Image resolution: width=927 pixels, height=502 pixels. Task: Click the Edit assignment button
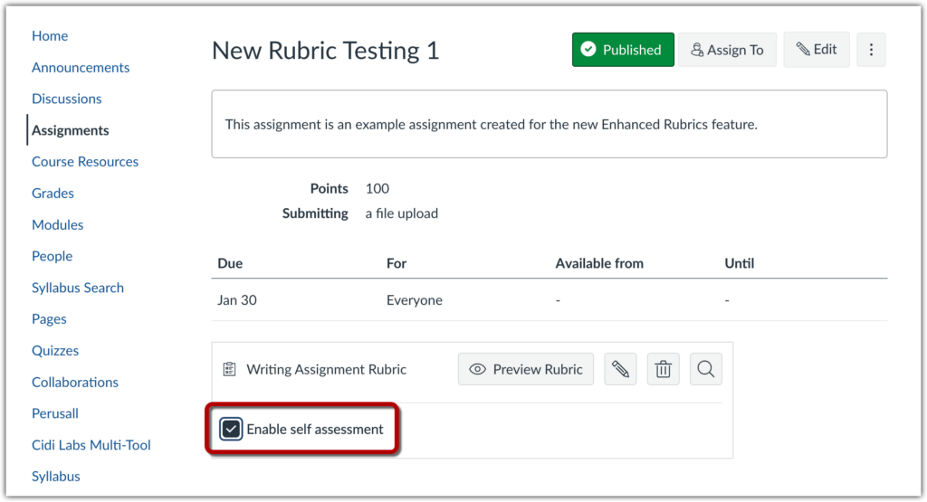point(817,50)
